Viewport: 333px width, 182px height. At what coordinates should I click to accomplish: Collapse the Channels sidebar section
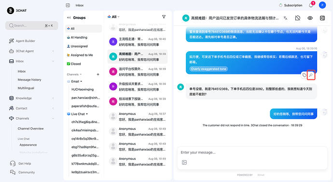(31, 118)
